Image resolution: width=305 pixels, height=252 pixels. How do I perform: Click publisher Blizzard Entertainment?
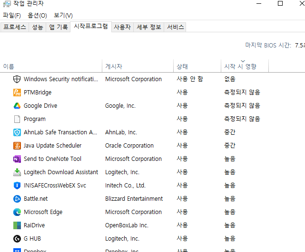pos(134,199)
